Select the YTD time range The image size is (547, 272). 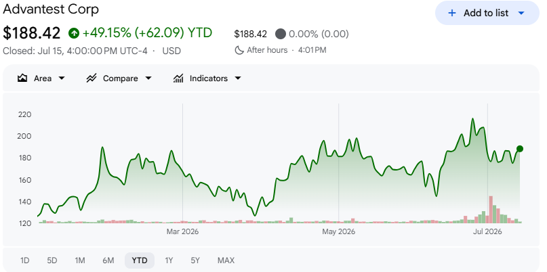click(140, 260)
